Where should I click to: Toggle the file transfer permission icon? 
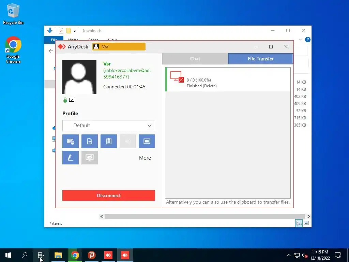click(x=90, y=141)
